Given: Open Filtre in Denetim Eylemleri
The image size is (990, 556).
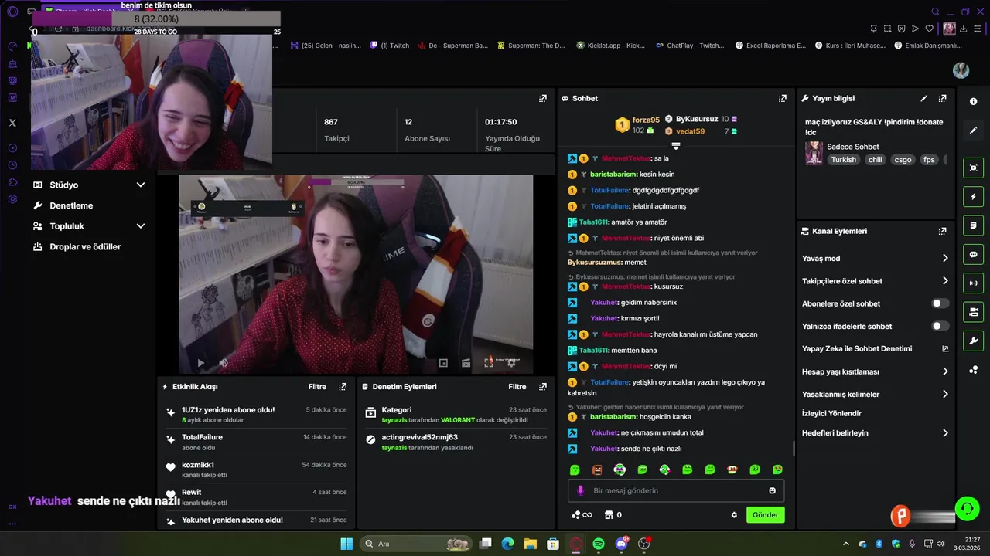Looking at the screenshot, I should [517, 387].
